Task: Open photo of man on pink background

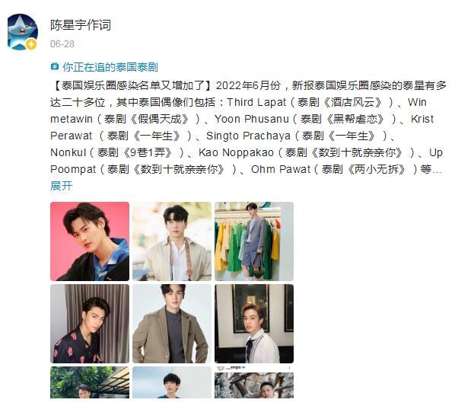Action: [90, 241]
